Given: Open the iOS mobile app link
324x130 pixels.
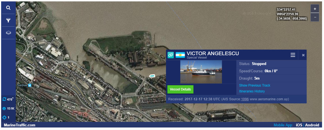Looking at the screenshot, I should point(299,125).
